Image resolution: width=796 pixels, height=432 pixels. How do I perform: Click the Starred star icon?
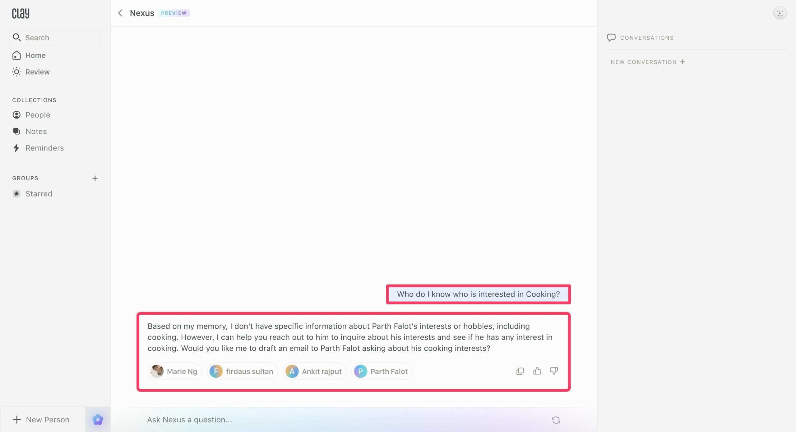pos(16,194)
